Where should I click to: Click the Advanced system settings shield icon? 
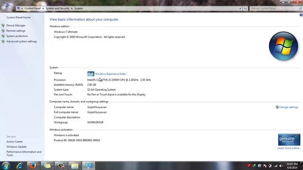point(3,42)
